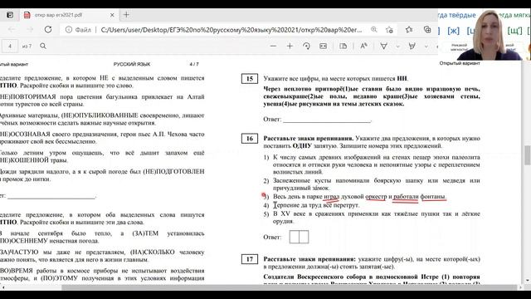
Task: Fit PDF to page width
Action: click(323, 46)
